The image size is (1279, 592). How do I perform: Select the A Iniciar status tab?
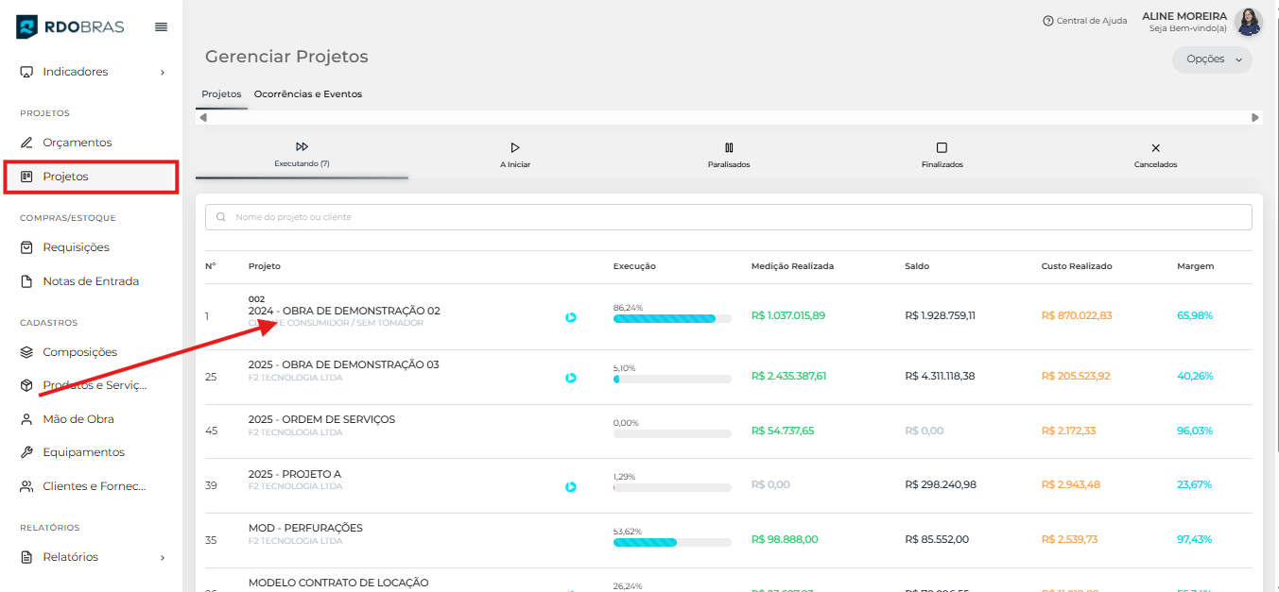(x=515, y=155)
